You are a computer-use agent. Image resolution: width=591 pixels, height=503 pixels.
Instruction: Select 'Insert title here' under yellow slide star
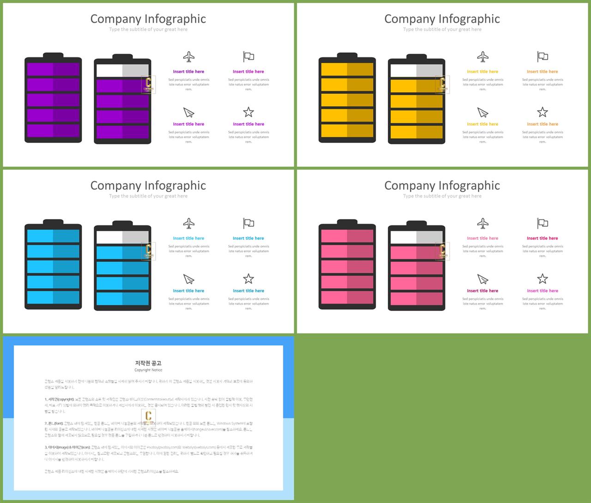543,124
